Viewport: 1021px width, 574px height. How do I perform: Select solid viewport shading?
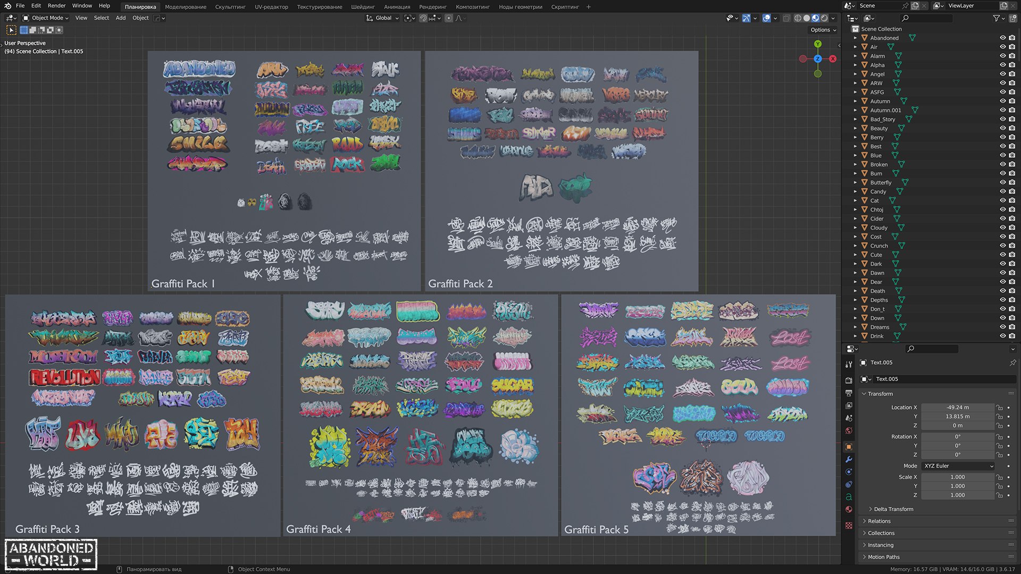coord(807,18)
